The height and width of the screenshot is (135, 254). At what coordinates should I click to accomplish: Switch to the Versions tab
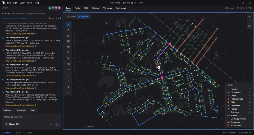pos(108,8)
